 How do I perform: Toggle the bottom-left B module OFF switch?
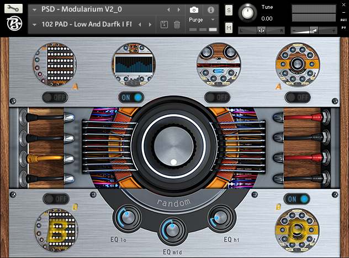pyautogui.click(x=56, y=199)
